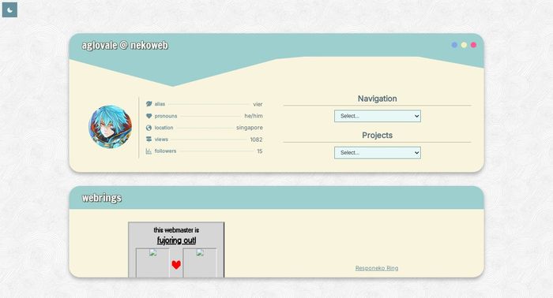The width and height of the screenshot is (553, 298).
Task: Click the round anime avatar picture
Action: point(111,127)
